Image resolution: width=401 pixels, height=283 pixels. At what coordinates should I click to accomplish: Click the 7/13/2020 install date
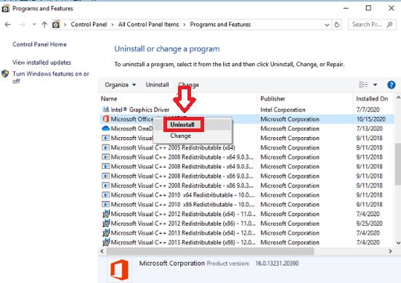pos(369,128)
